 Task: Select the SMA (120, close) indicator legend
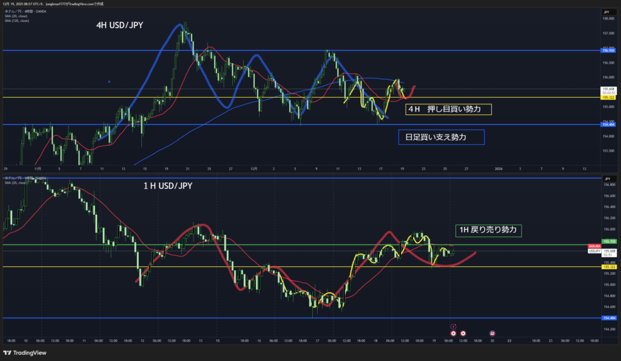tap(16, 21)
